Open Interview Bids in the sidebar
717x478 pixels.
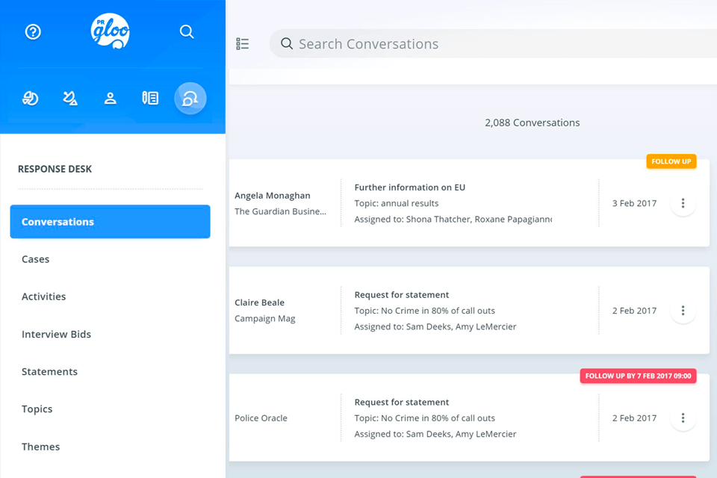tap(56, 334)
